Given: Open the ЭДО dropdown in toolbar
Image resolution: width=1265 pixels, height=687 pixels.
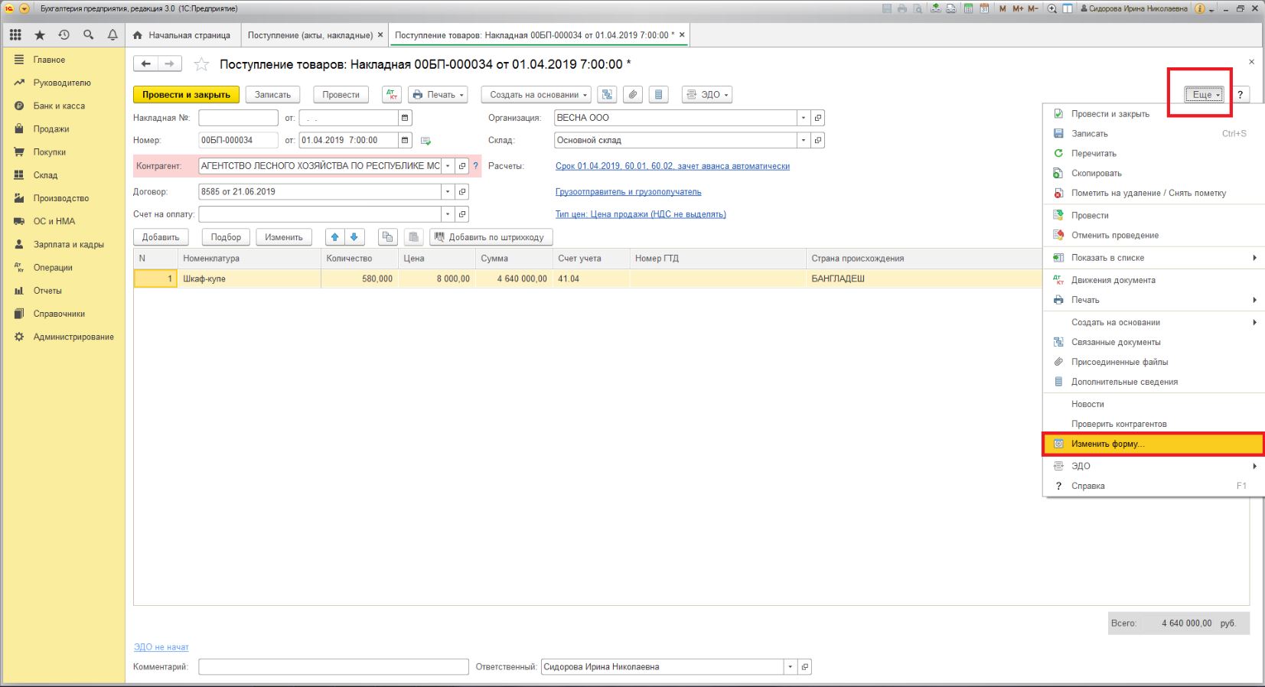Looking at the screenshot, I should tap(707, 95).
